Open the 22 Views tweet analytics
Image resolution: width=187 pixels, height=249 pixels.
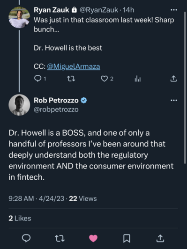point(83,198)
